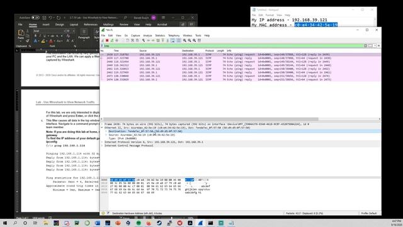Toggle Italic formatting in Word
The height and width of the screenshot is (227, 403).
40,36
